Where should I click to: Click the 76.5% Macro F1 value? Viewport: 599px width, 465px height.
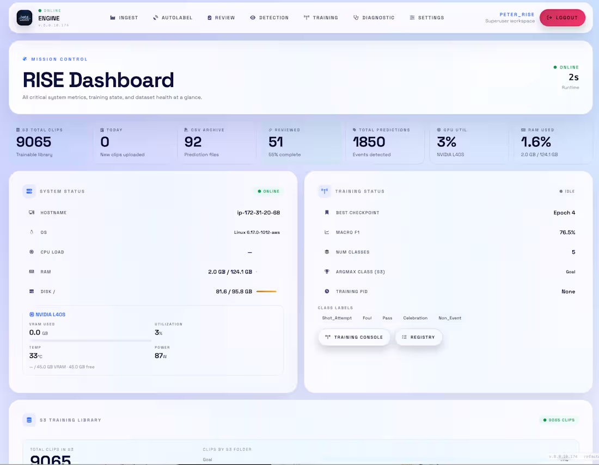point(567,232)
